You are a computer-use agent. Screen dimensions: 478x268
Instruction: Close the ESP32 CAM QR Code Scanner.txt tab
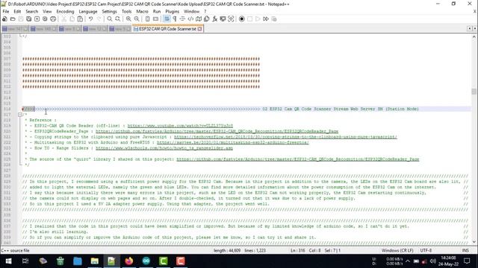(199, 29)
